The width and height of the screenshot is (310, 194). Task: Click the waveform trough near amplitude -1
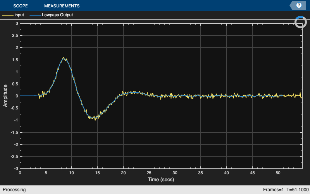94,118
